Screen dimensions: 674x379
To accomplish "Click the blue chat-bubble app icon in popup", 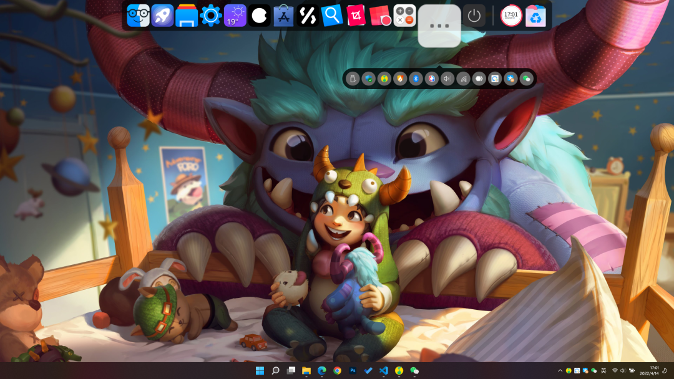I will [x=495, y=79].
